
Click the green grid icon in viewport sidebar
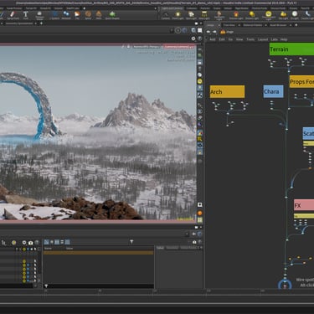point(200,220)
